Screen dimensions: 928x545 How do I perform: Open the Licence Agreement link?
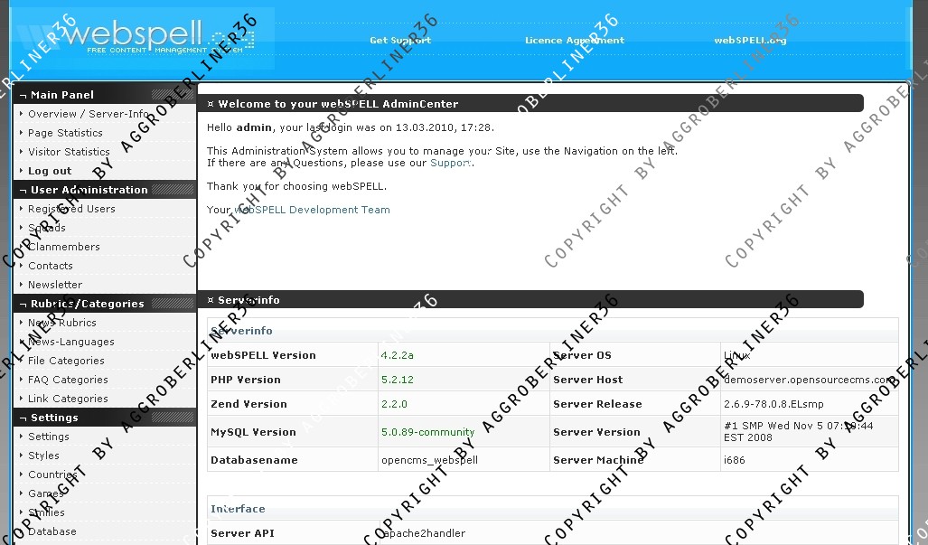[575, 41]
